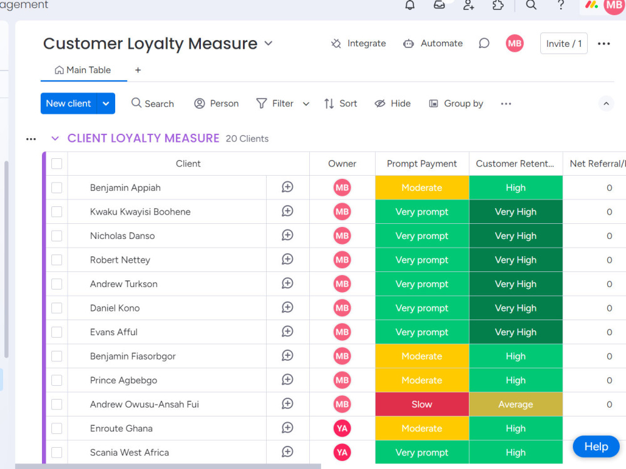This screenshot has height=469, width=626.
Task: Click the Invite / 1 button
Action: tap(564, 44)
